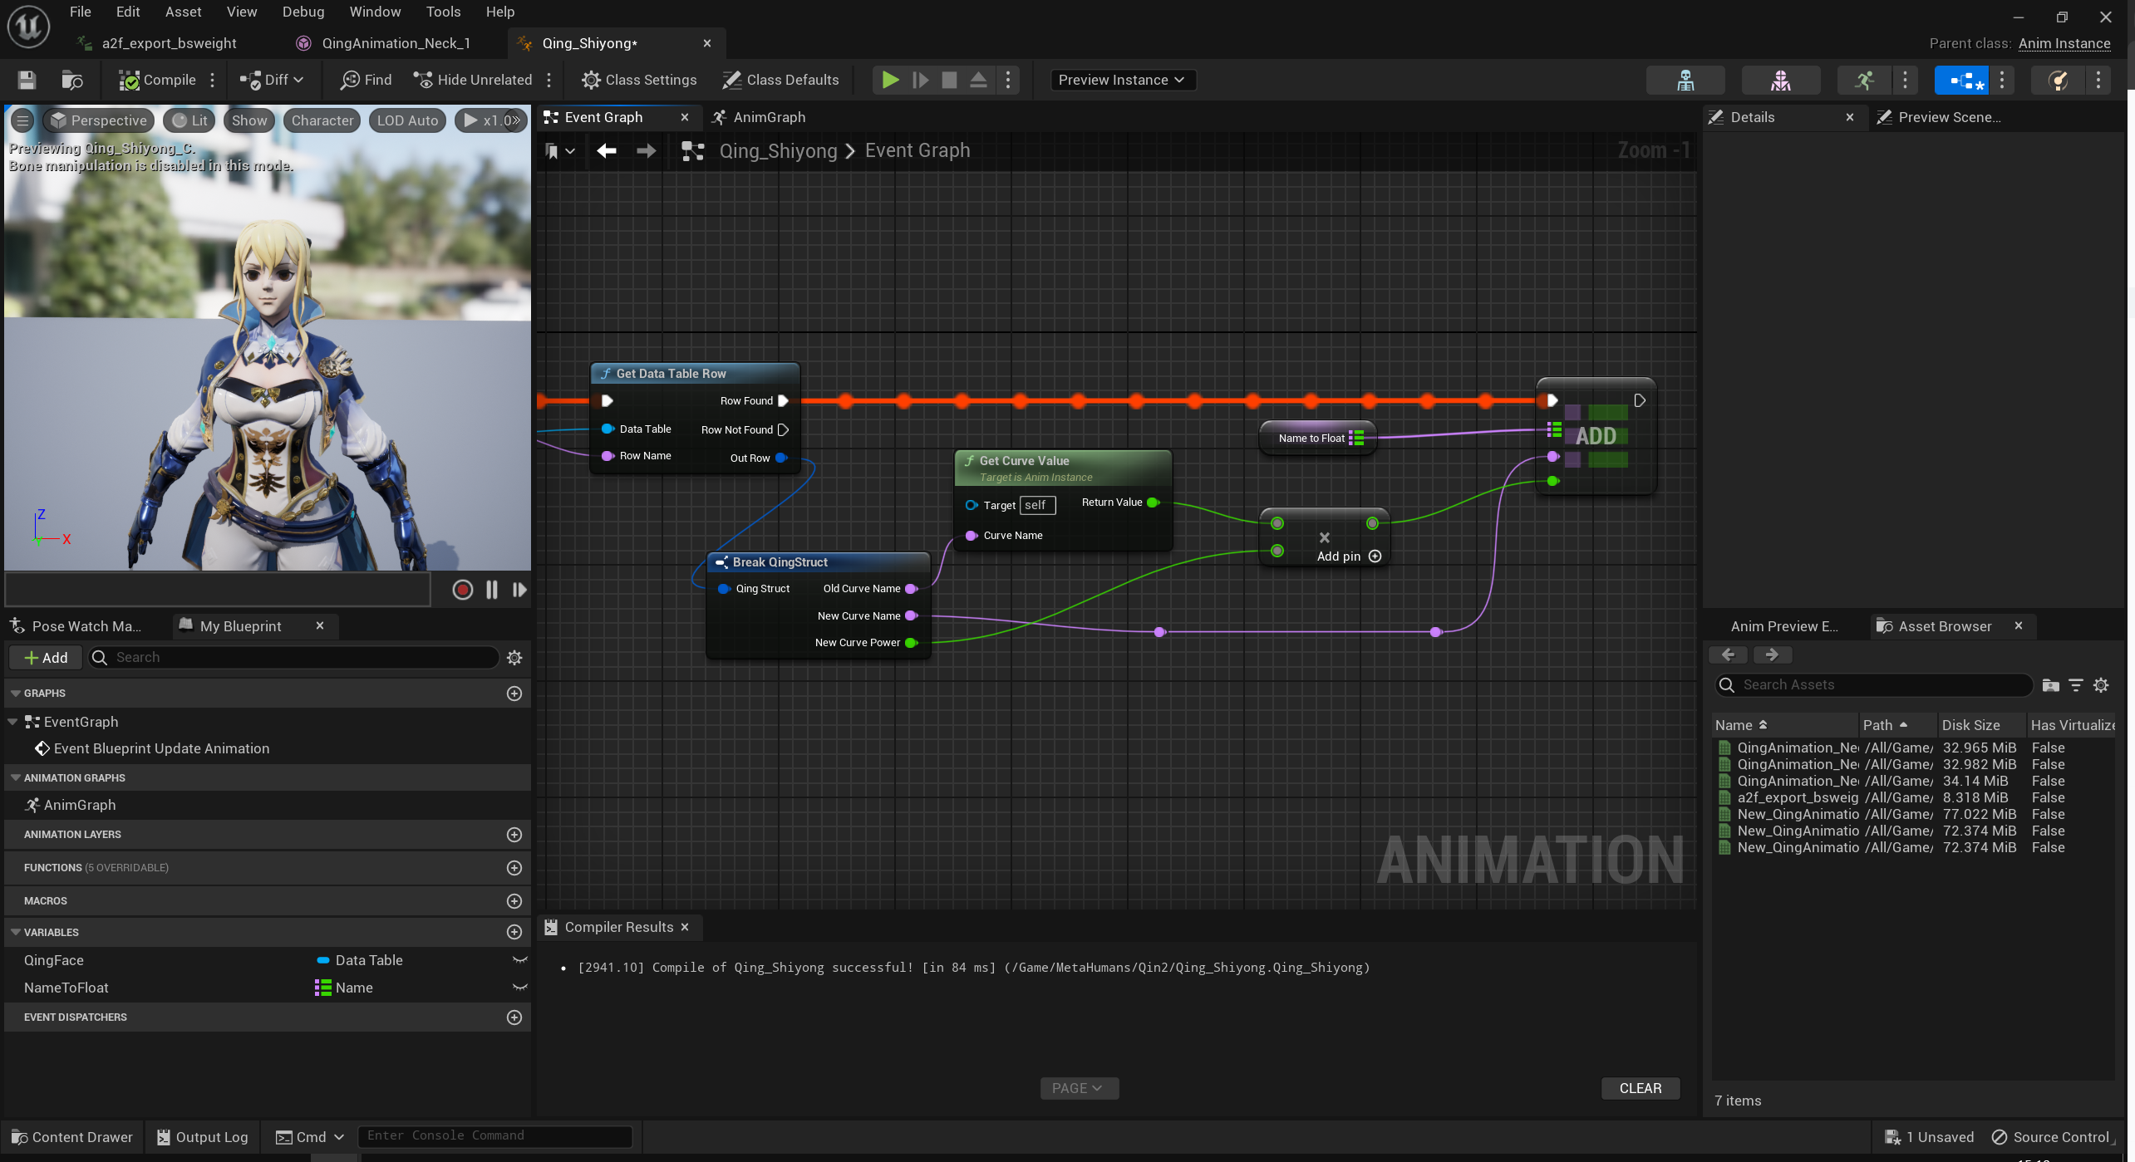Click the CLEAR button in Compiler Results
Image resolution: width=2135 pixels, height=1162 pixels.
tap(1640, 1088)
